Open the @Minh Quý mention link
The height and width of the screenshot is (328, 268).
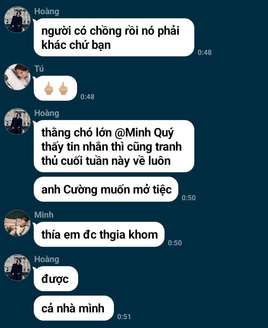144,133
